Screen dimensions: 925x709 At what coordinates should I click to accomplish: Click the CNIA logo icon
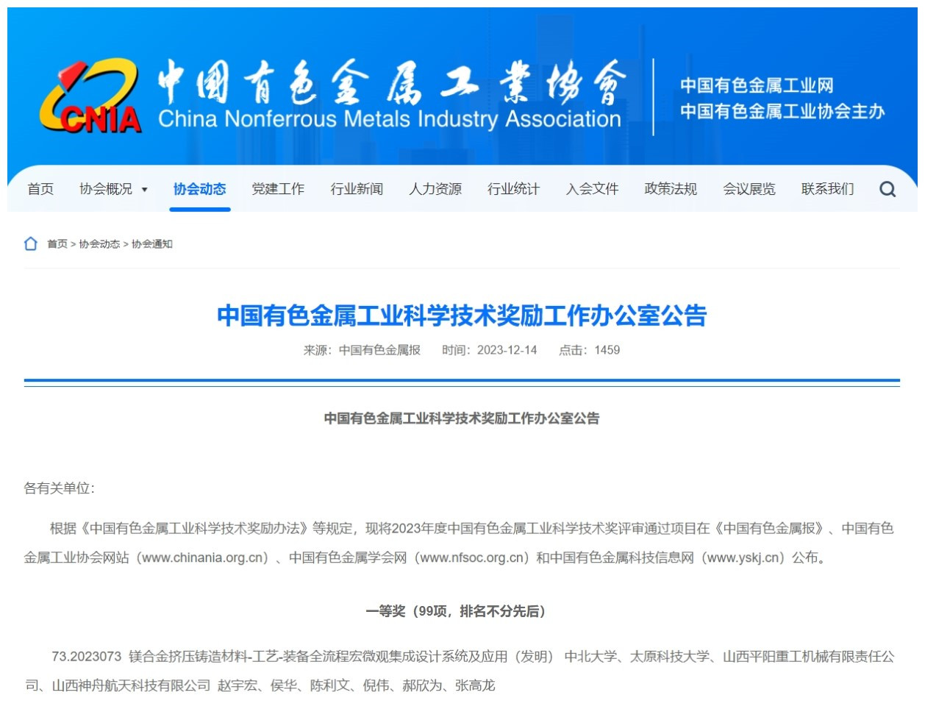tap(90, 97)
